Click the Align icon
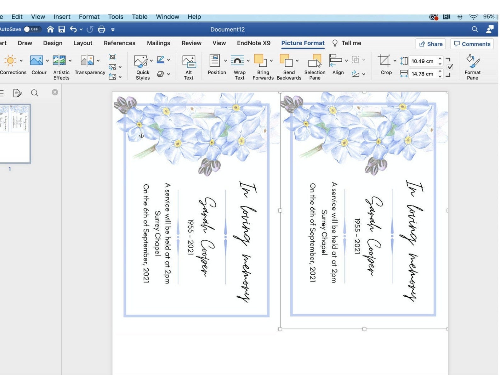Image resolution: width=500 pixels, height=375 pixels. pyautogui.click(x=335, y=60)
